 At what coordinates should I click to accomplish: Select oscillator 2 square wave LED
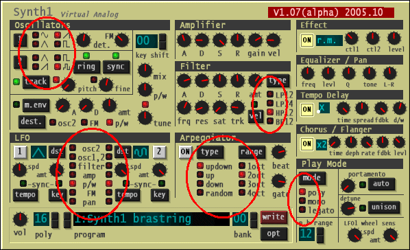(x=58, y=58)
